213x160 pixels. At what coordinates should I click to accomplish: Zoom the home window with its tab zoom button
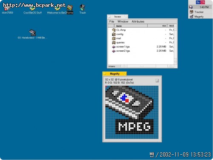[126, 17]
